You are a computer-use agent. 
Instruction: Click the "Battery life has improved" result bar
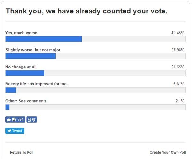click(x=95, y=90)
